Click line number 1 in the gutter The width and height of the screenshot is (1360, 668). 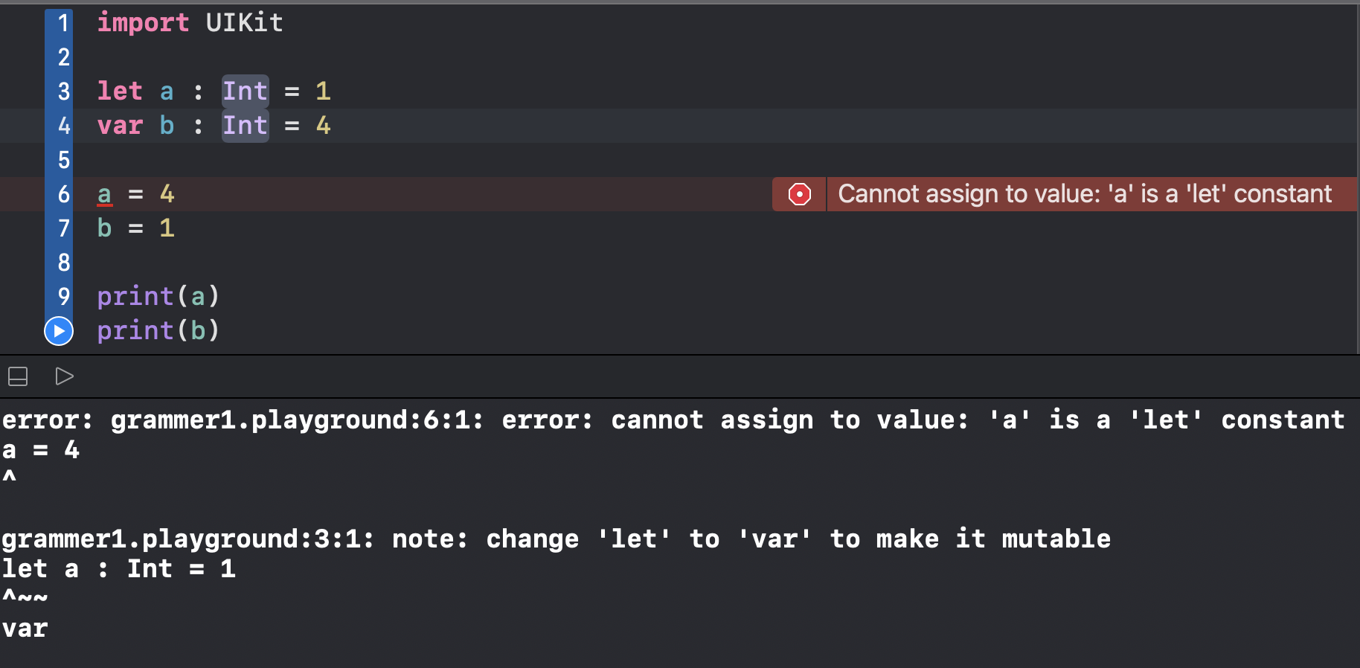coord(63,23)
